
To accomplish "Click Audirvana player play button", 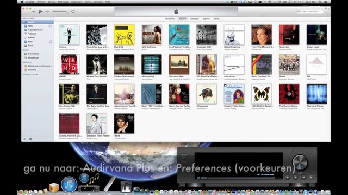I will (295, 177).
